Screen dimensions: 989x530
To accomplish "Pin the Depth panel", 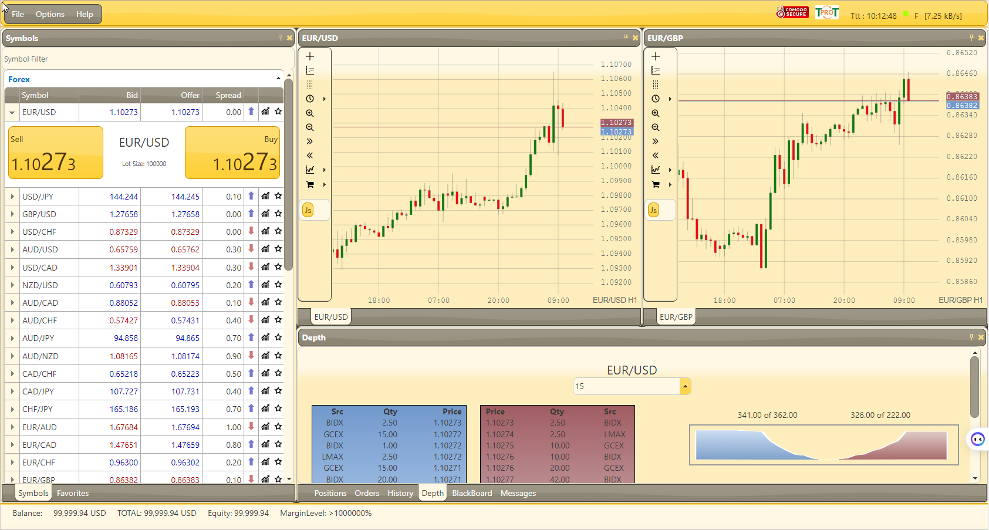I will point(971,337).
